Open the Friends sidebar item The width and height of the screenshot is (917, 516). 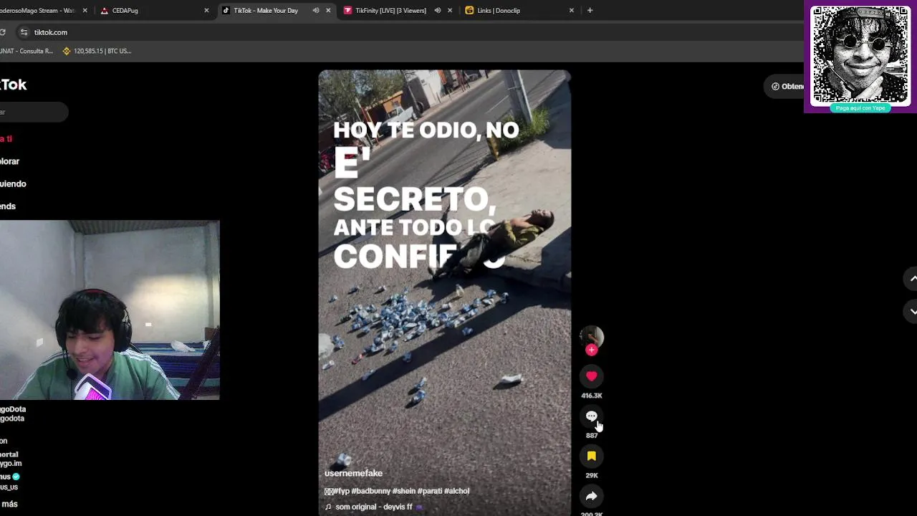pos(8,206)
